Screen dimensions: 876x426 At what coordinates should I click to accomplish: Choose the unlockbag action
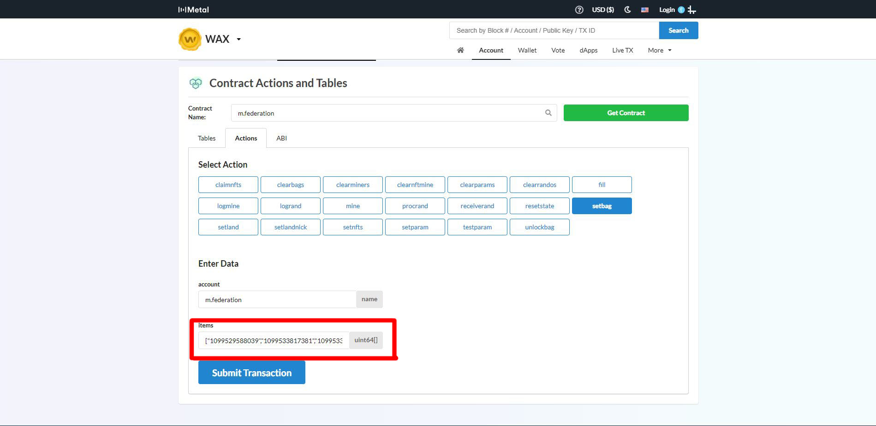(539, 227)
